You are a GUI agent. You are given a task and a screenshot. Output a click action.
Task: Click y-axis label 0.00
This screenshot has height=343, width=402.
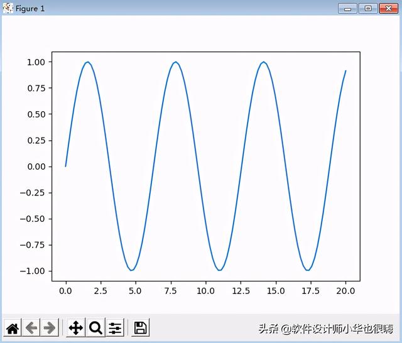36,166
